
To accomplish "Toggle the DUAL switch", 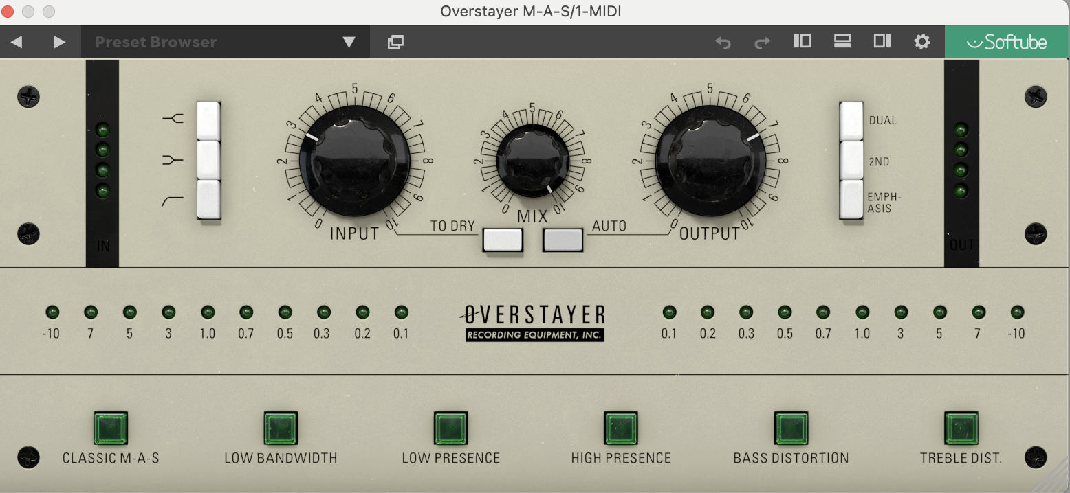I will [x=851, y=120].
